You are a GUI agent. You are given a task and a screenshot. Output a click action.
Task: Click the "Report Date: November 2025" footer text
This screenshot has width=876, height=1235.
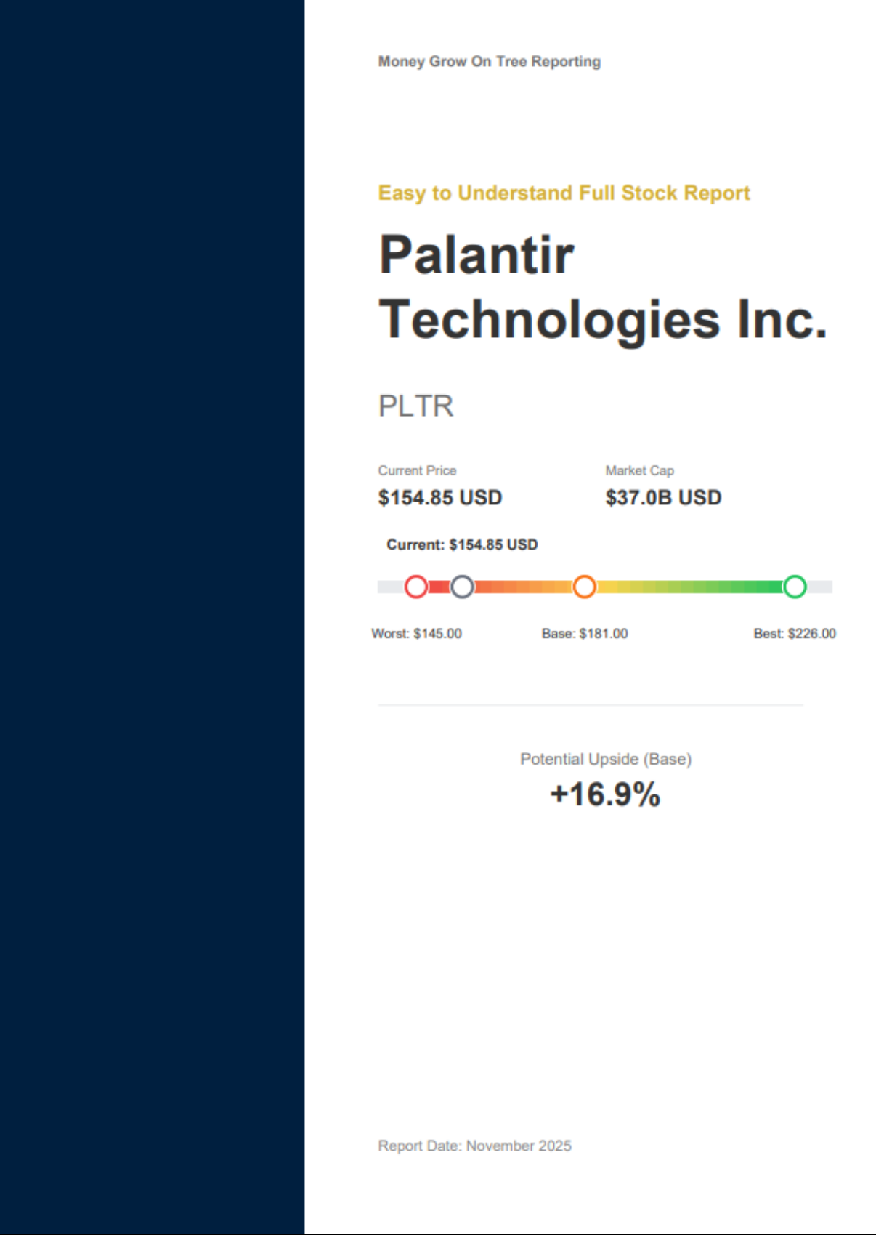pyautogui.click(x=474, y=1146)
